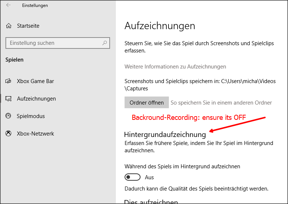Select Aufzeichnungen in the sidebar
Image resolution: width=288 pixels, height=204 pixels.
click(36, 99)
